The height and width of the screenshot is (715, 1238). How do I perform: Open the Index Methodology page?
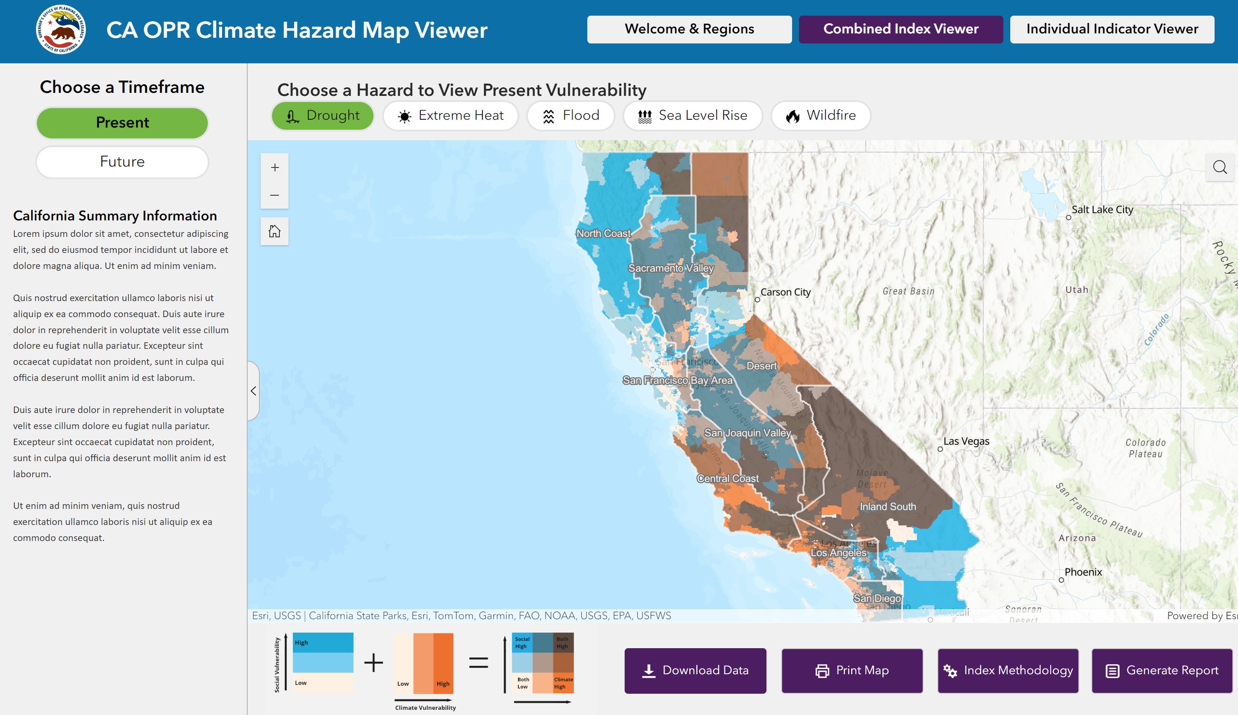pyautogui.click(x=1007, y=670)
